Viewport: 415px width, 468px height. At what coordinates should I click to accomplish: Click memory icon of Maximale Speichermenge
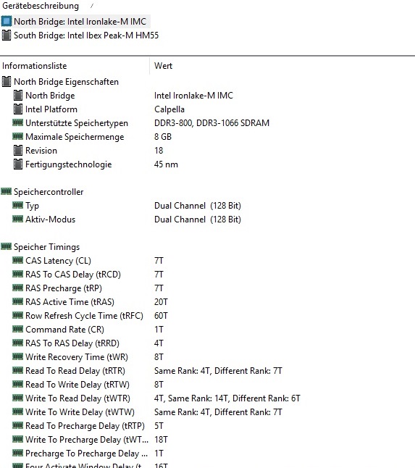[x=17, y=136]
